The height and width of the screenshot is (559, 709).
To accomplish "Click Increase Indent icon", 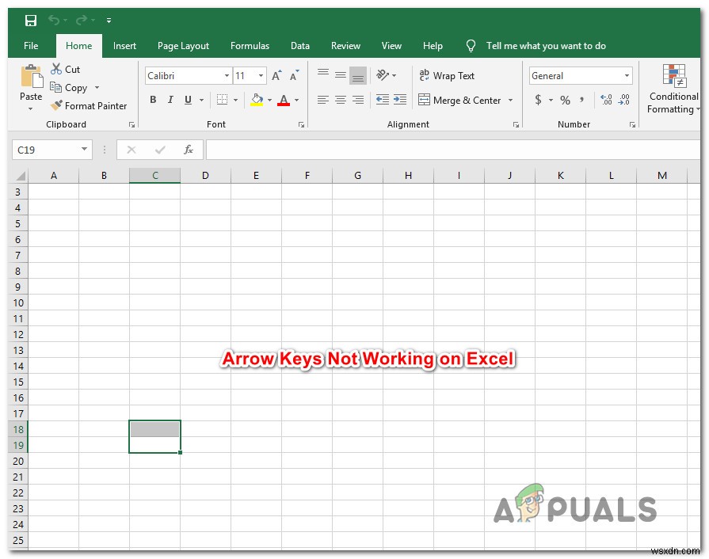I will point(400,100).
